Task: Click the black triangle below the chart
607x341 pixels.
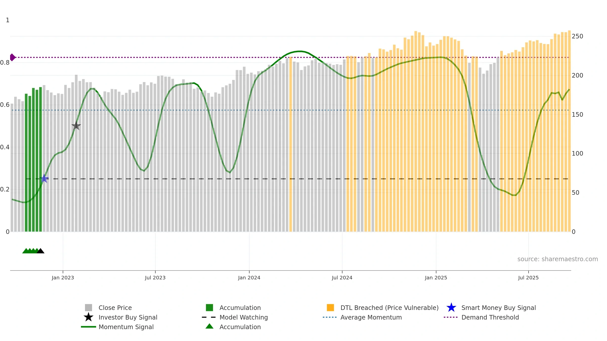Action: coord(40,251)
